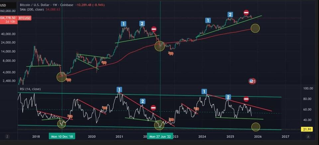319x145 pixels.
Task: Select the upper teal RSI channel line
Action: coord(150,95)
